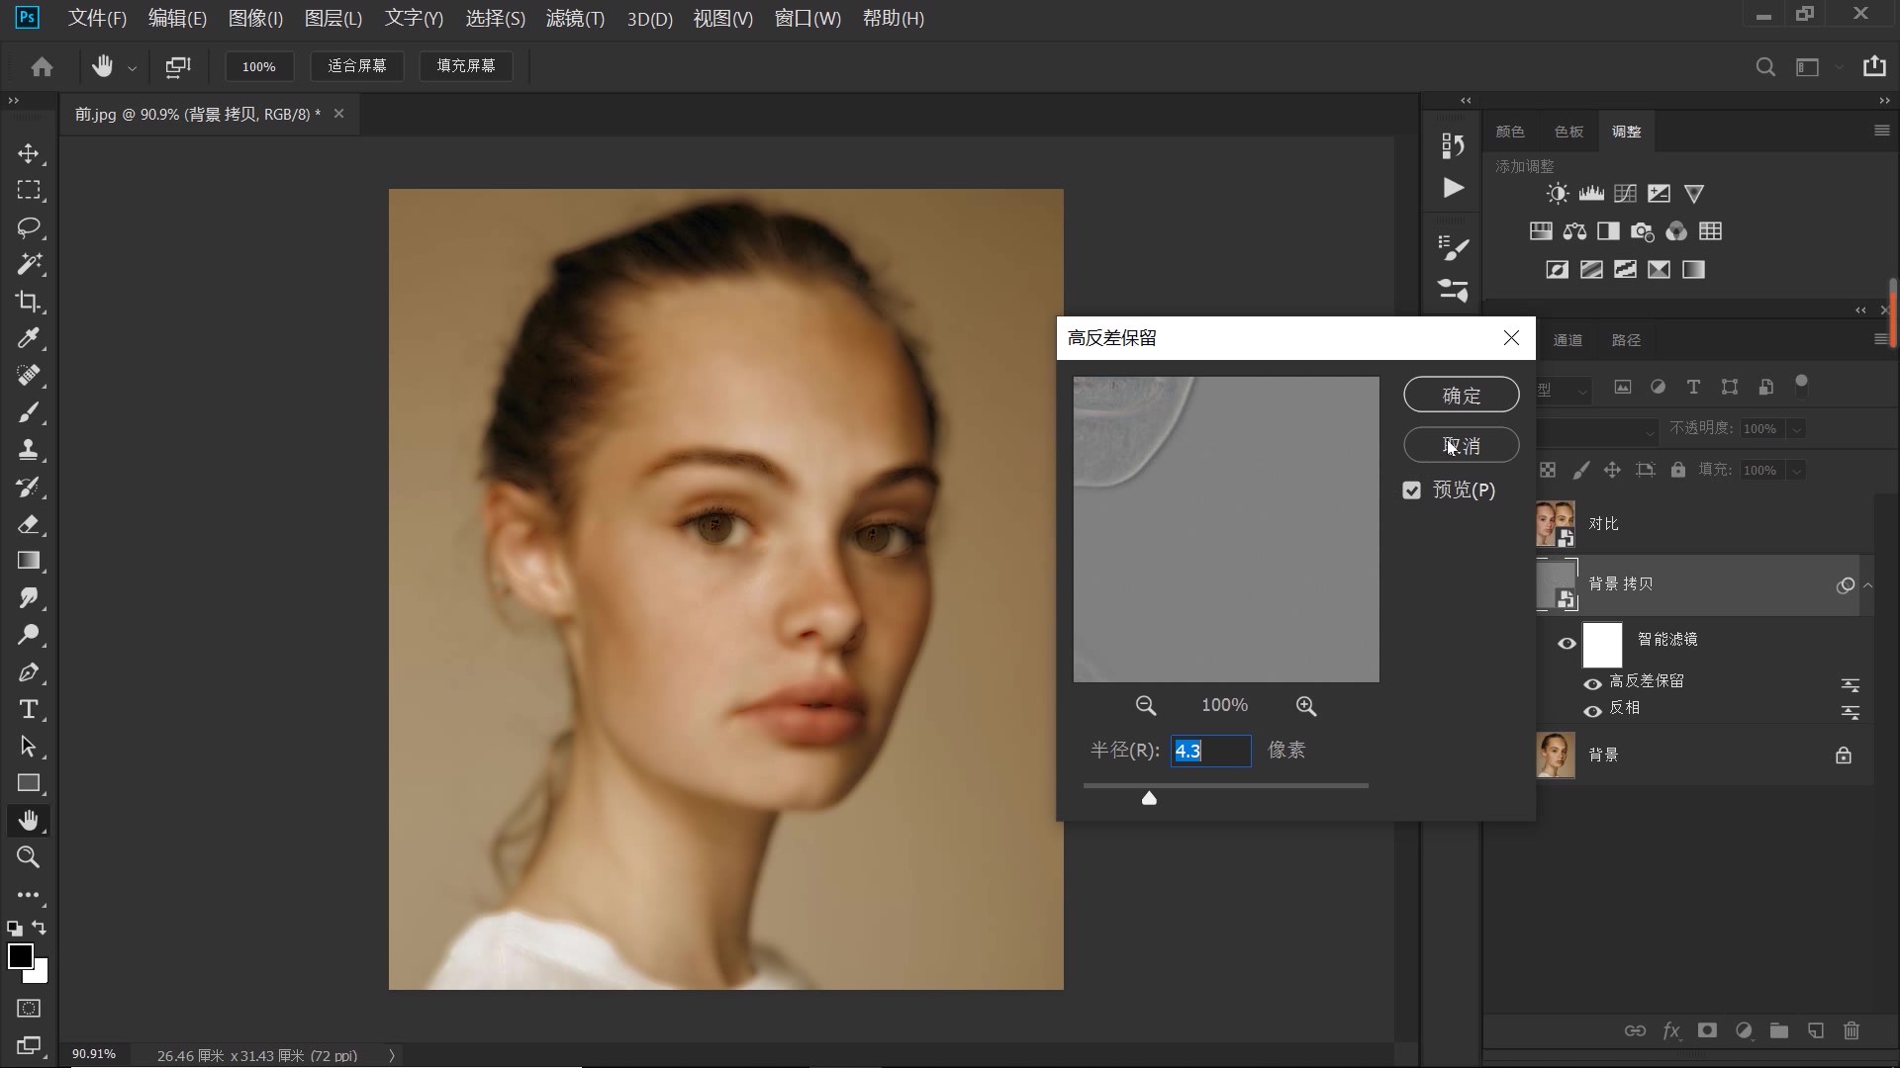Click 确定 to apply High Pass
1900x1068 pixels.
point(1461,396)
